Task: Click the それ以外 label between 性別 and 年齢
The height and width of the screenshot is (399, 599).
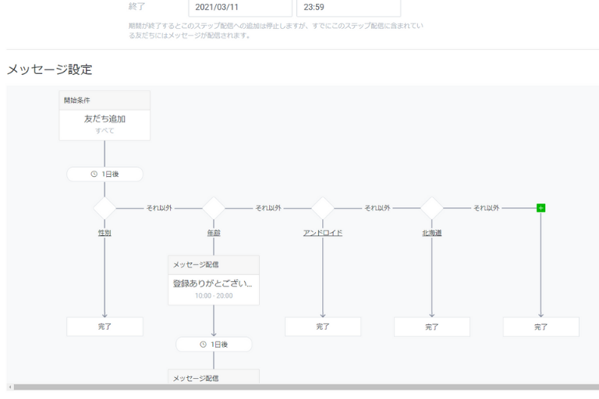Action: 159,208
